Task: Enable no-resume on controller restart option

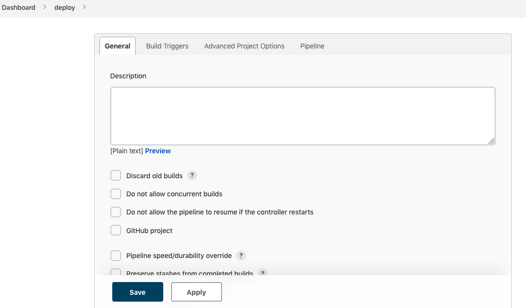Action: 116,212
